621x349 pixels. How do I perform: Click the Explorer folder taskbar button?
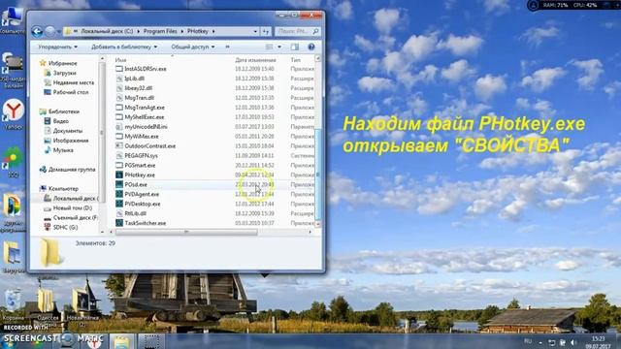(x=121, y=341)
